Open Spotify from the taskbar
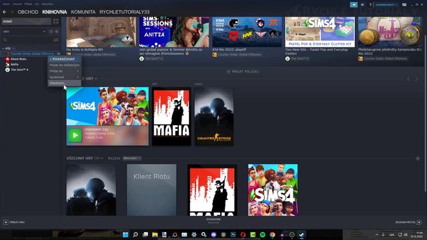 262,235
